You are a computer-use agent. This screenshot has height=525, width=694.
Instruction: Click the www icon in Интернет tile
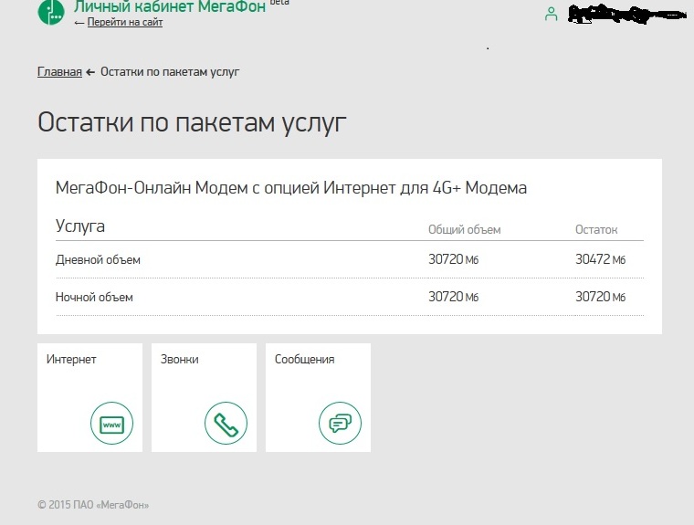point(111,424)
